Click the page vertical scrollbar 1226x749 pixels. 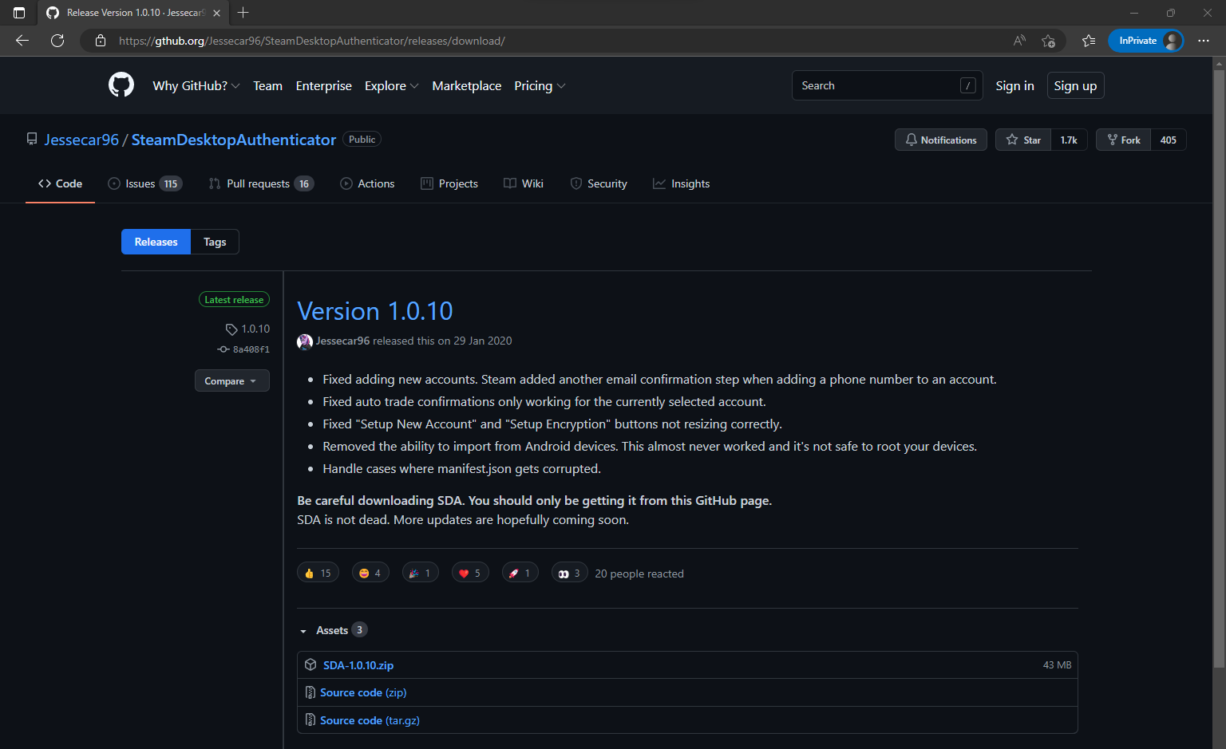tap(1219, 367)
